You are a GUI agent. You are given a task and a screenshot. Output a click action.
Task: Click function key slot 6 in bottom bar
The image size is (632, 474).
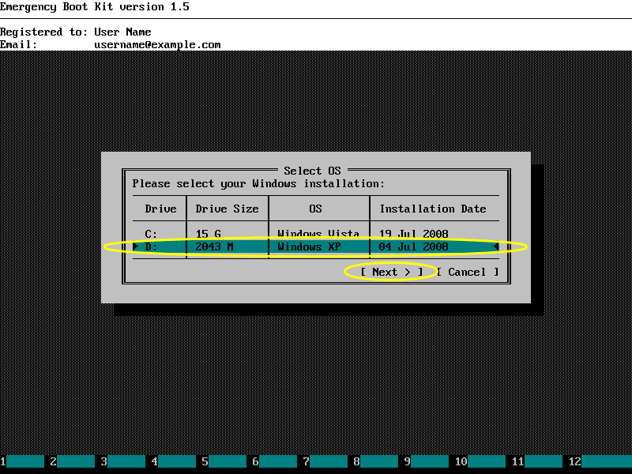(x=275, y=461)
